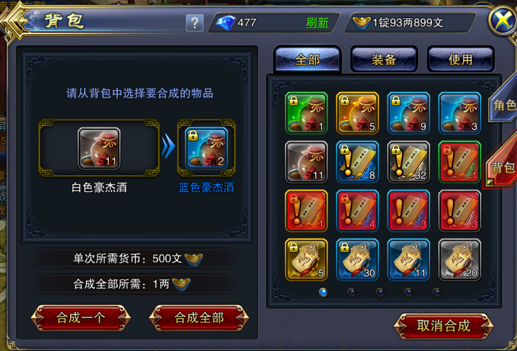Click the 取消合成 button
Viewport: 517px width, 351px height.
tap(443, 326)
